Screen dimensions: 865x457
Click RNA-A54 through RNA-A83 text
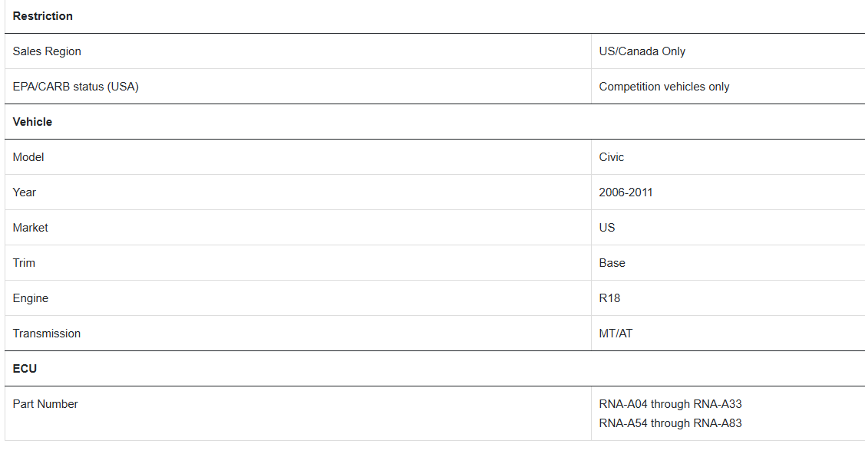tap(670, 423)
